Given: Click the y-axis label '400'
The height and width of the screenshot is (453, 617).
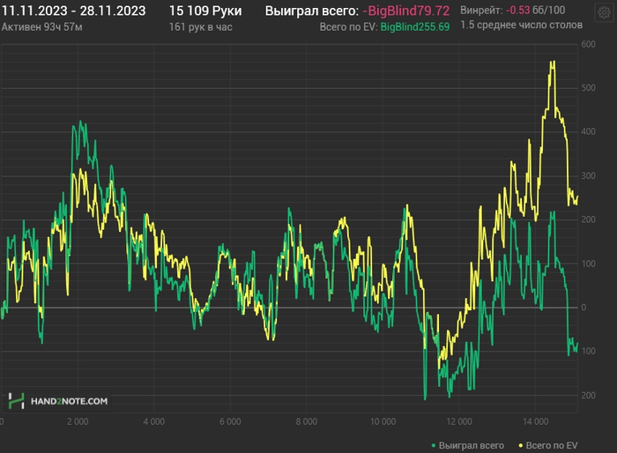Looking at the screenshot, I should [588, 131].
